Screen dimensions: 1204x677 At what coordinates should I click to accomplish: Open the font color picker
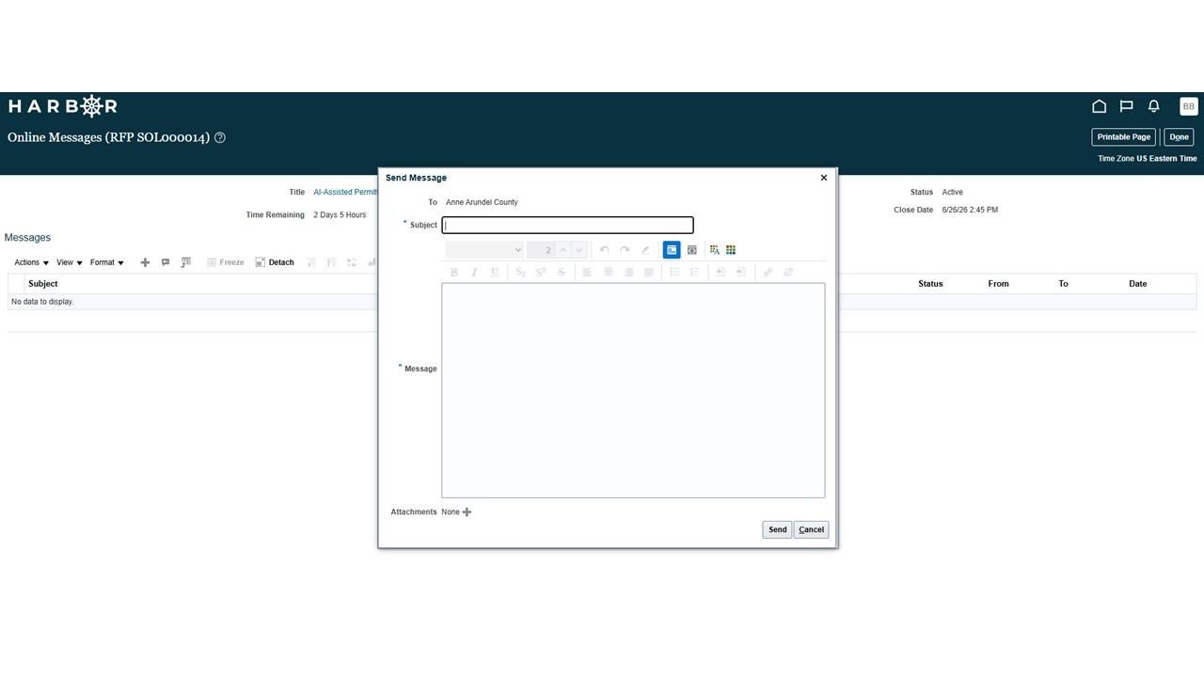[715, 249]
